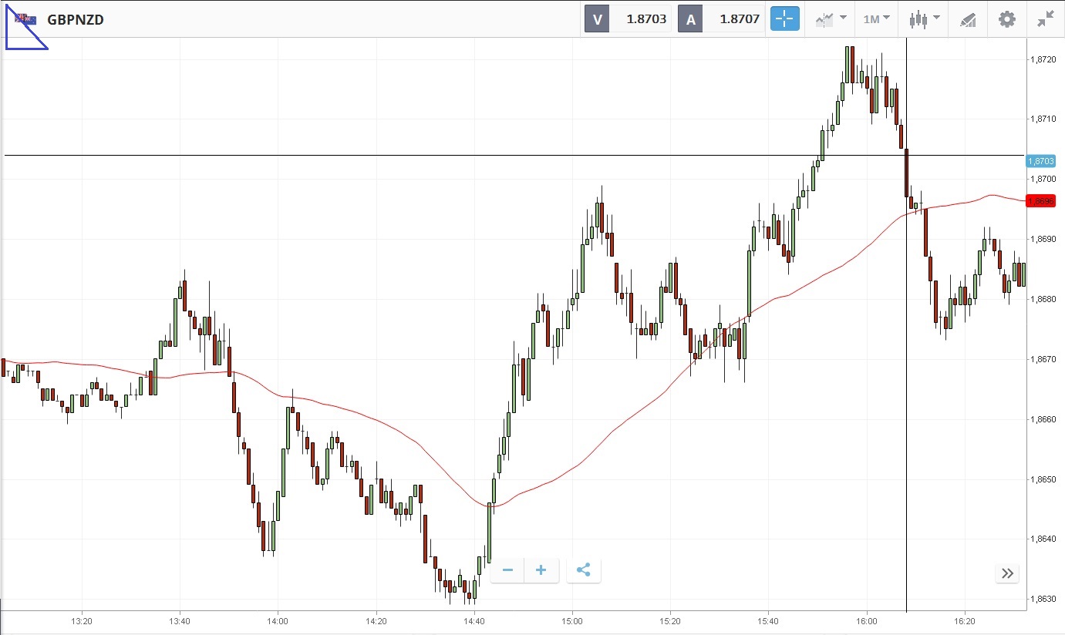Collapse the chart with the shrink arrows
Screen dimensions: 1065x635
1045,19
